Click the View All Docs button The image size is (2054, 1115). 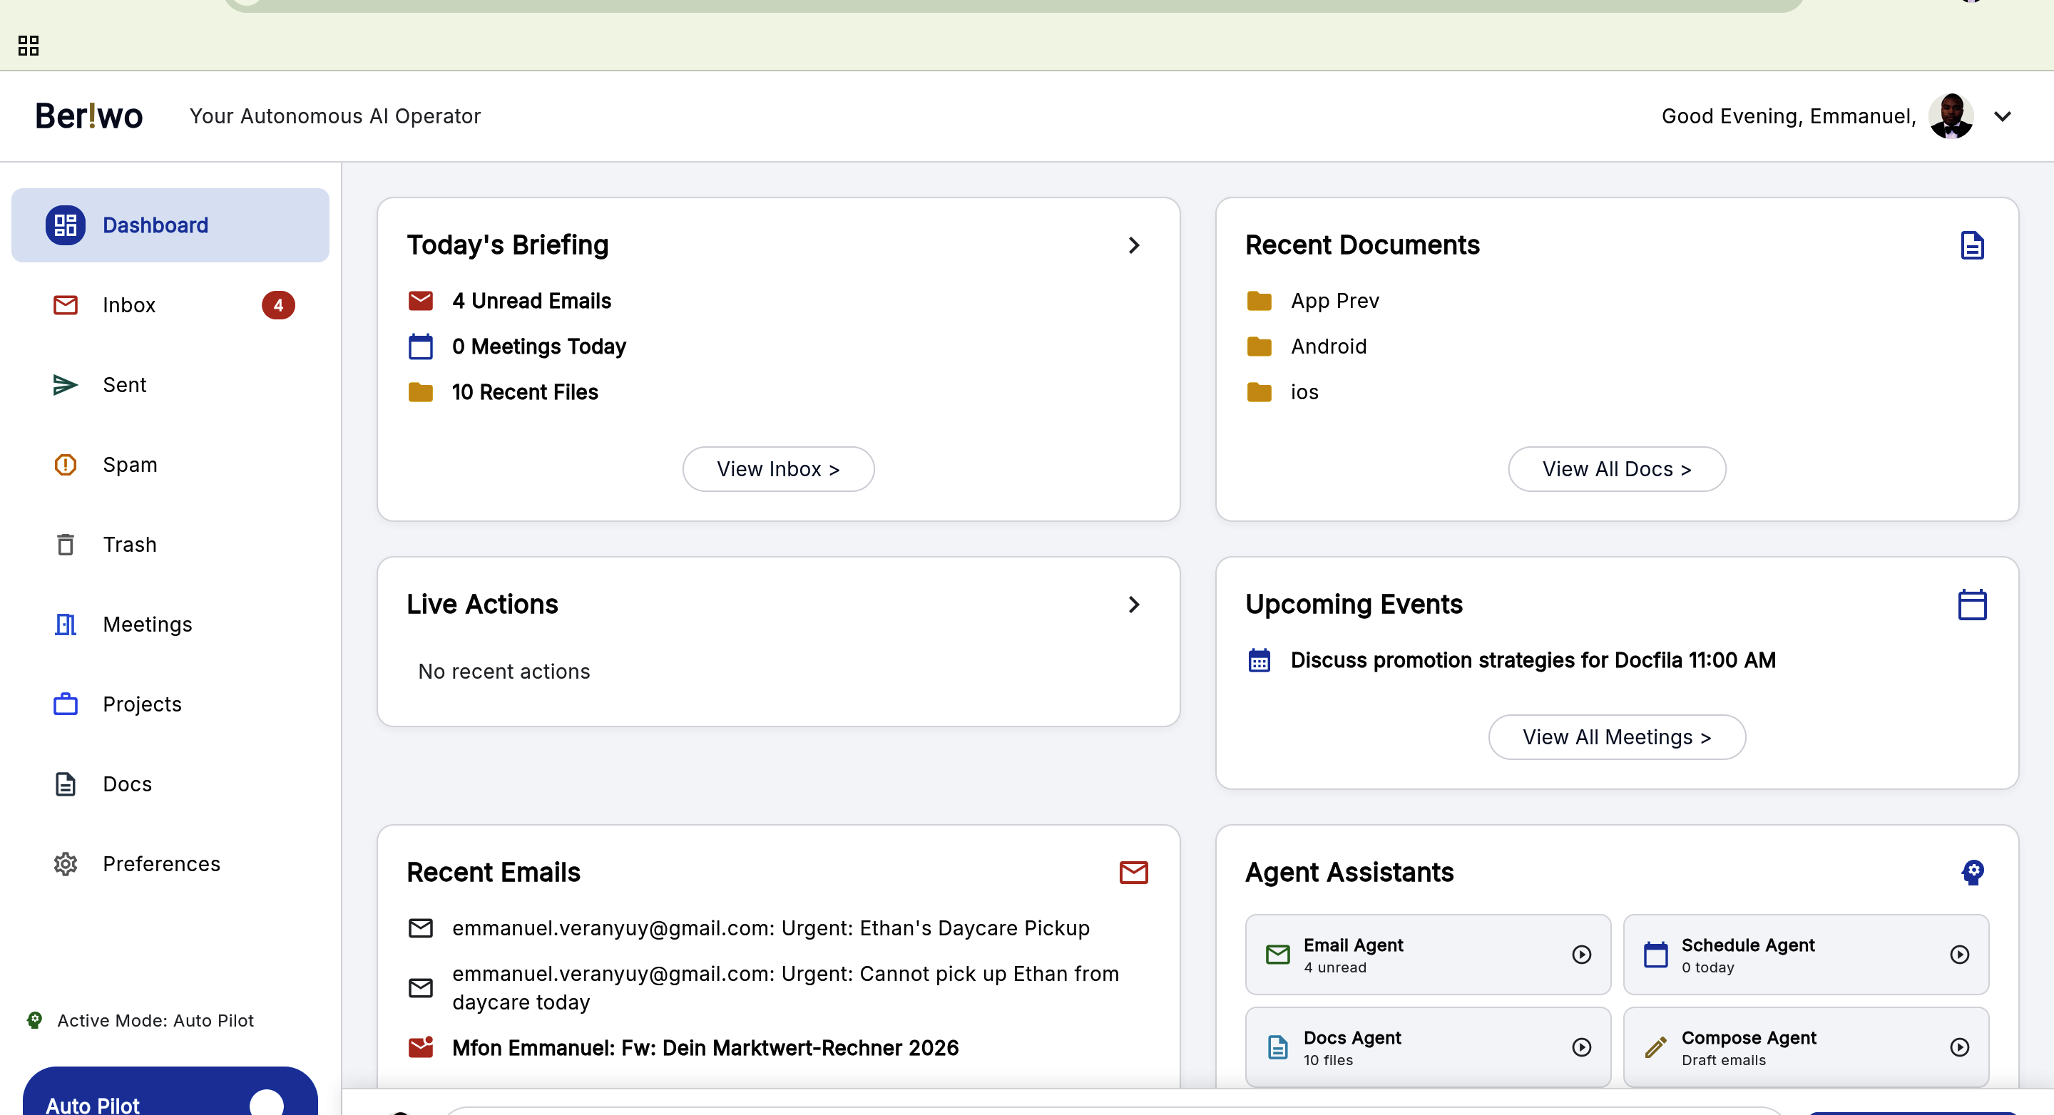[1616, 468]
